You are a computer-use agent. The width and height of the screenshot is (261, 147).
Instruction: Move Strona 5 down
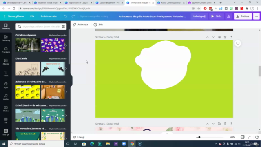coord(213,37)
